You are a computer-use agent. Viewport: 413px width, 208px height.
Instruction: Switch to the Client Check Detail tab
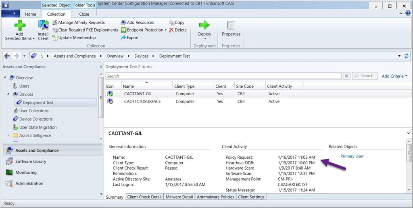coord(144,197)
